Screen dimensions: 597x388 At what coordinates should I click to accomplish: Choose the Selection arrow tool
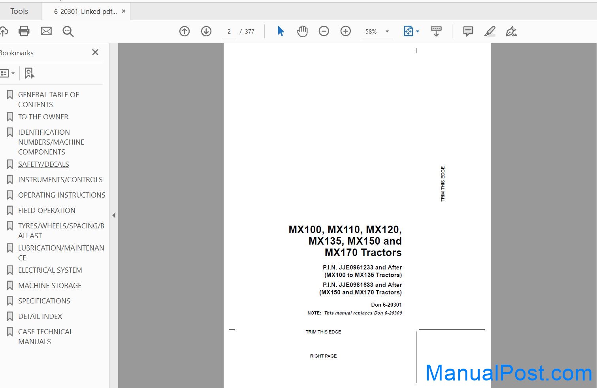pyautogui.click(x=281, y=31)
